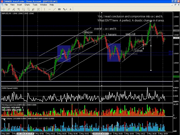Select the Fibonacci time zones vertical-lines tool
180x135 pixels.
point(23,9)
